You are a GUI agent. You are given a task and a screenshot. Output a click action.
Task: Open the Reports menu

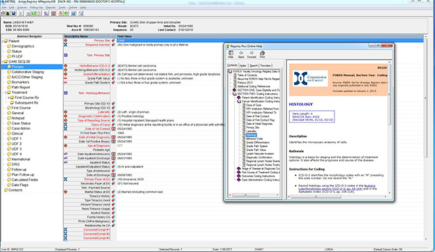[x=50, y=7]
